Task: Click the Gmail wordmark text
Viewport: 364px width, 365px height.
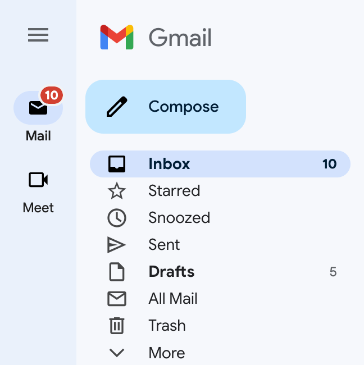Action: pyautogui.click(x=180, y=38)
